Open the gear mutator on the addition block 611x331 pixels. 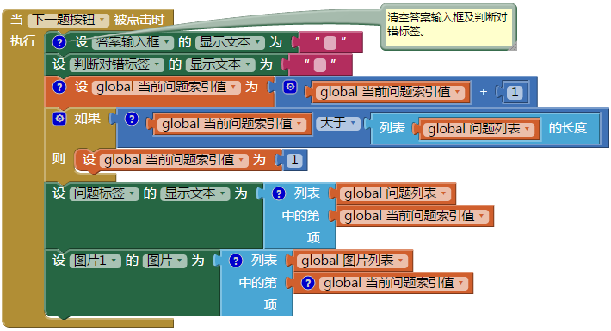point(290,87)
